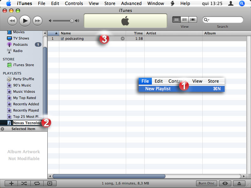This screenshot has width=251, height=188.
Task: Open the Advanced menu
Action: [x=131, y=3]
